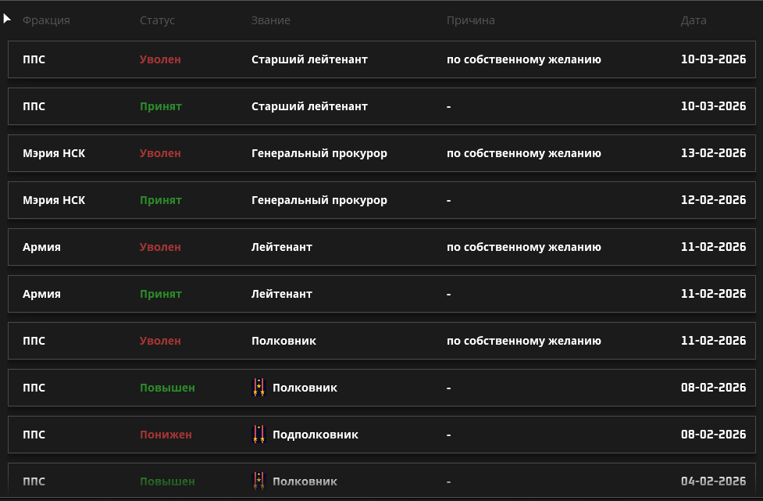The width and height of the screenshot is (763, 501).
Task: Select Армия in the Принят row
Action: (41, 294)
